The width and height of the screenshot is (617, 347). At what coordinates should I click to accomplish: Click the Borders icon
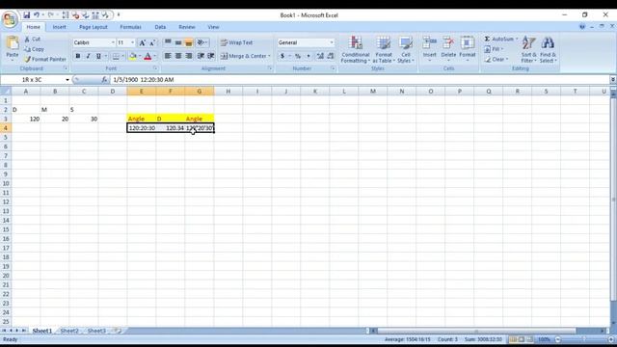116,56
